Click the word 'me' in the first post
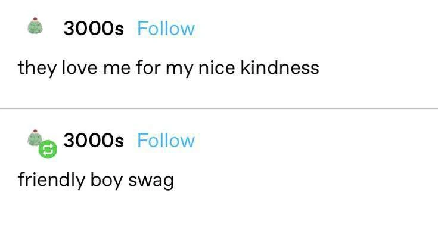Image resolution: width=438 pixels, height=227 pixels. coord(116,69)
